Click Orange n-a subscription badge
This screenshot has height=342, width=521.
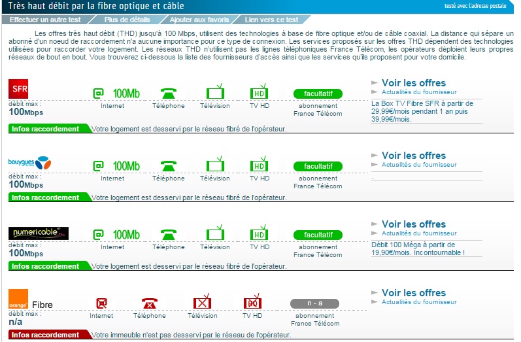point(314,303)
